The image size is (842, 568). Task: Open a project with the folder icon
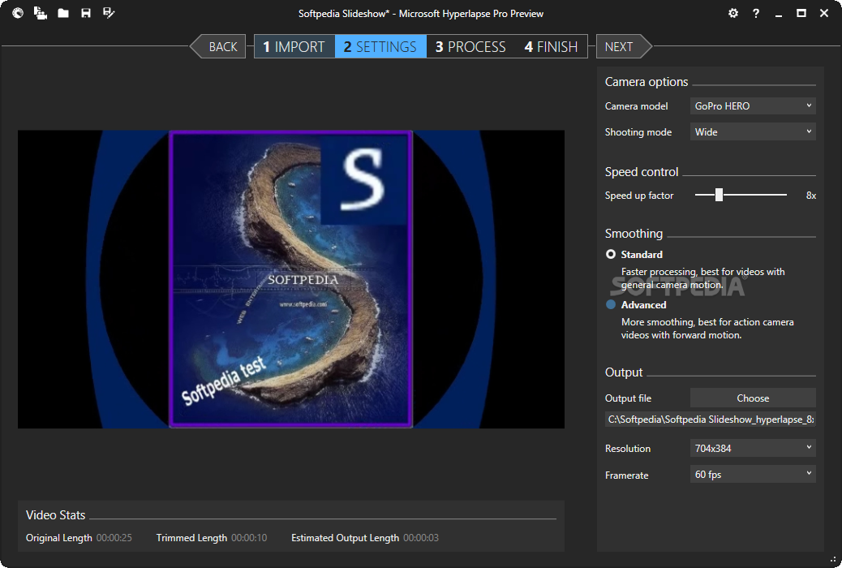point(63,14)
